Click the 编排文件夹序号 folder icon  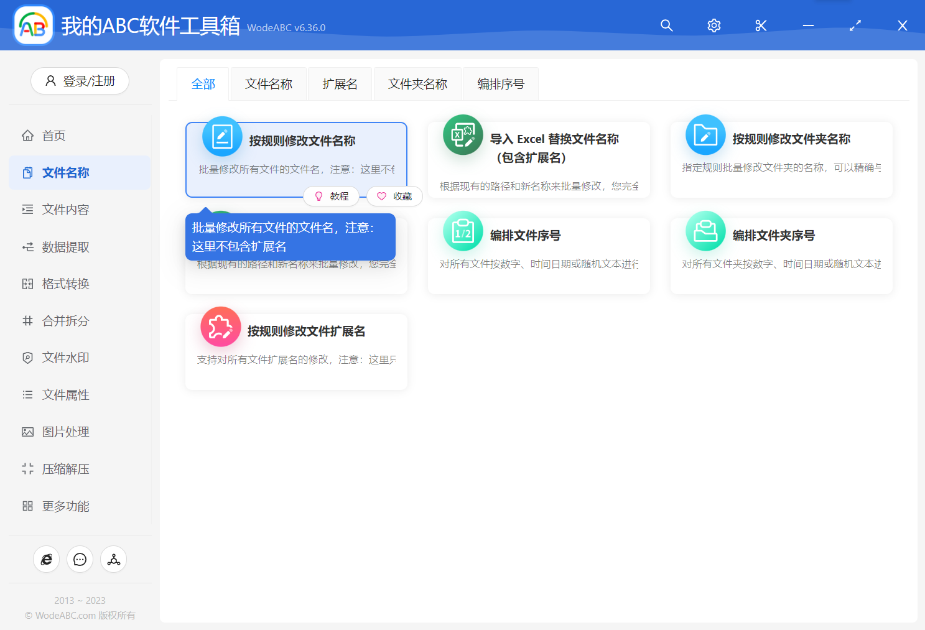pyautogui.click(x=705, y=231)
